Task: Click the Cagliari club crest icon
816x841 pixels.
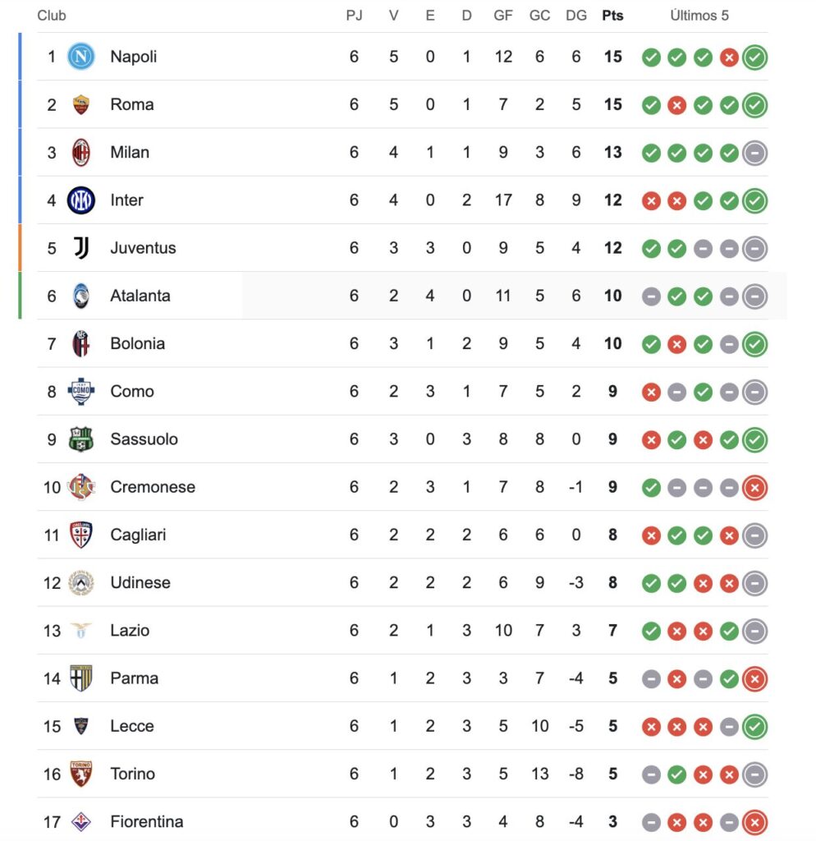Action: point(81,535)
